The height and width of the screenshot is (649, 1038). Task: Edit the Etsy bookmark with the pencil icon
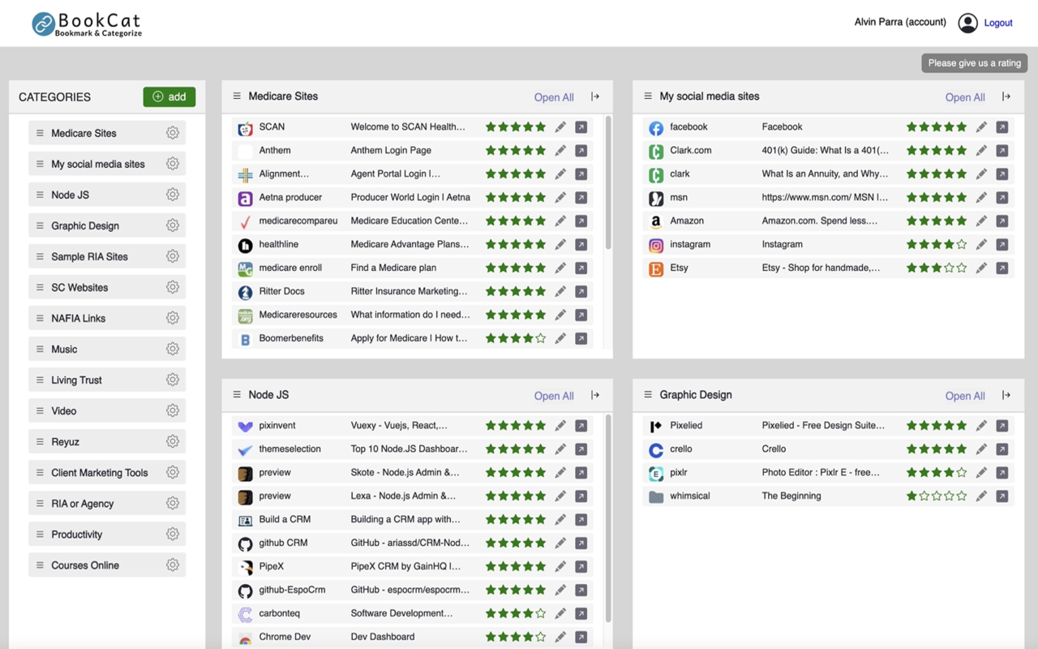tap(980, 268)
